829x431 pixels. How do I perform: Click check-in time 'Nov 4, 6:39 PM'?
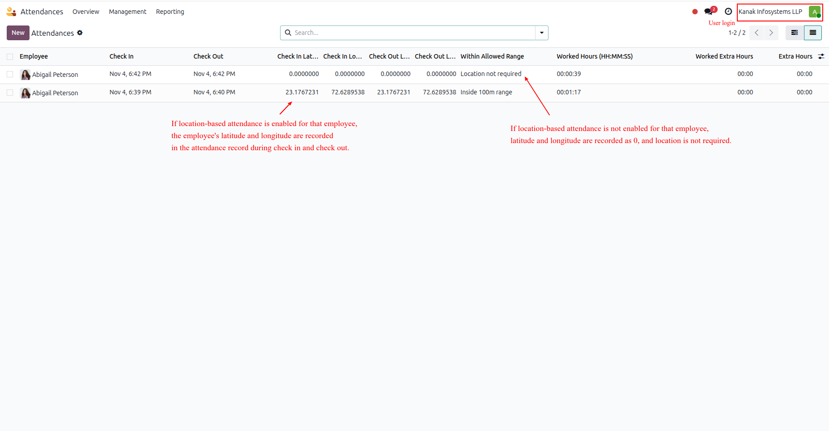(130, 92)
